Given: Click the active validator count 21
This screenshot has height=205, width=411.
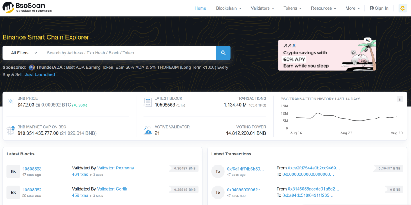Looking at the screenshot, I should click(157, 133).
